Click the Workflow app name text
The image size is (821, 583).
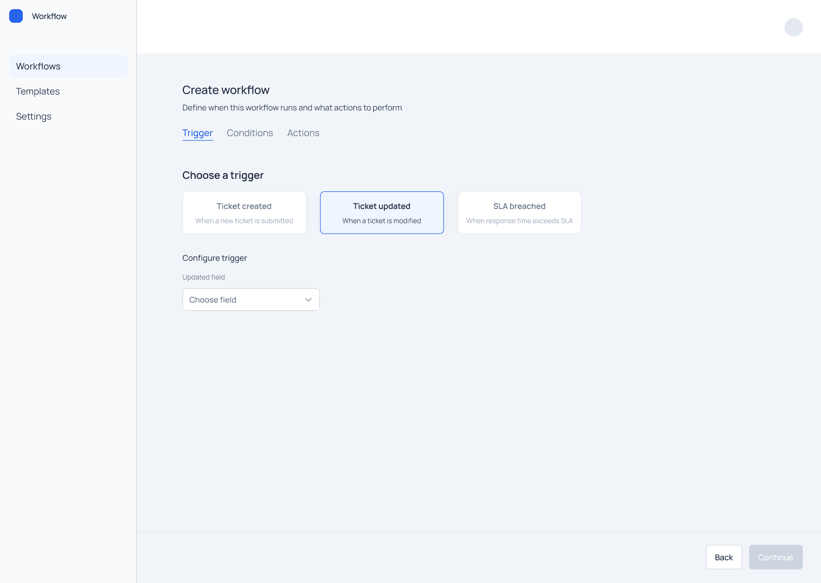[x=49, y=16]
